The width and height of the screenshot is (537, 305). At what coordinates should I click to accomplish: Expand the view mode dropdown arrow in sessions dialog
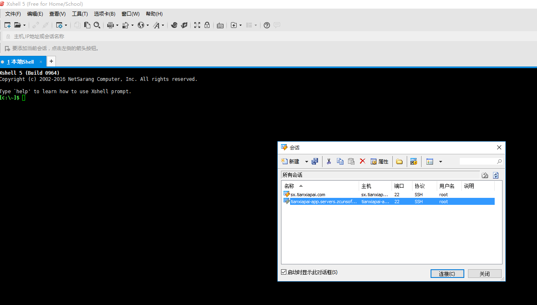pos(440,162)
